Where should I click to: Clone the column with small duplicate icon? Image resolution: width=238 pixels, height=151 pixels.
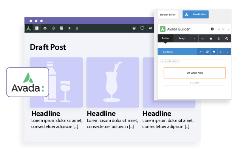[170, 62]
